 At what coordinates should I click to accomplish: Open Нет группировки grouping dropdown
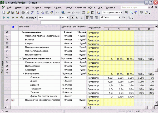[122, 12]
